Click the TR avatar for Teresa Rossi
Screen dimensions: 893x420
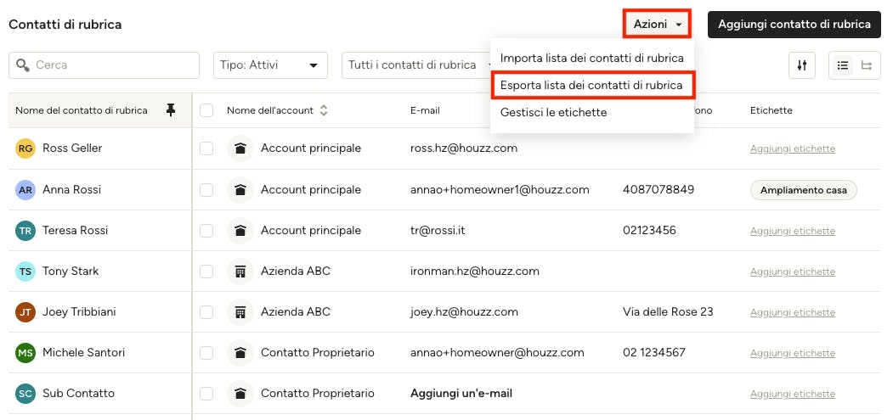pos(25,231)
